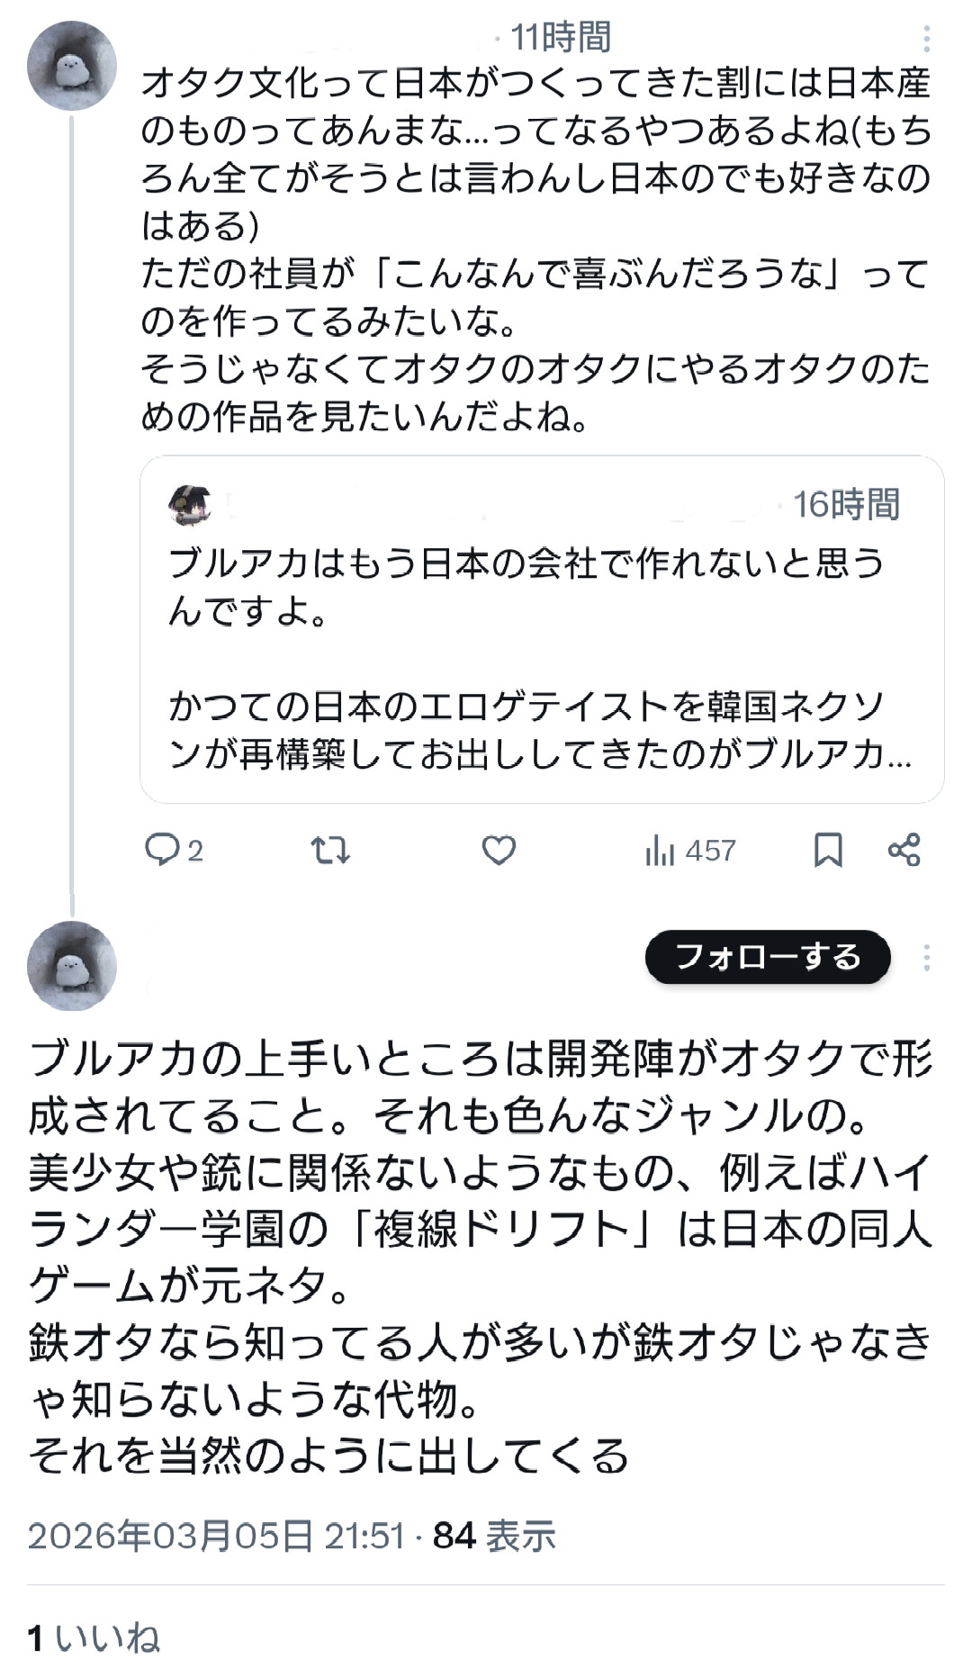The width and height of the screenshot is (972, 1677).
Task: Open the first tweet author's bird avatar
Action: click(x=72, y=67)
